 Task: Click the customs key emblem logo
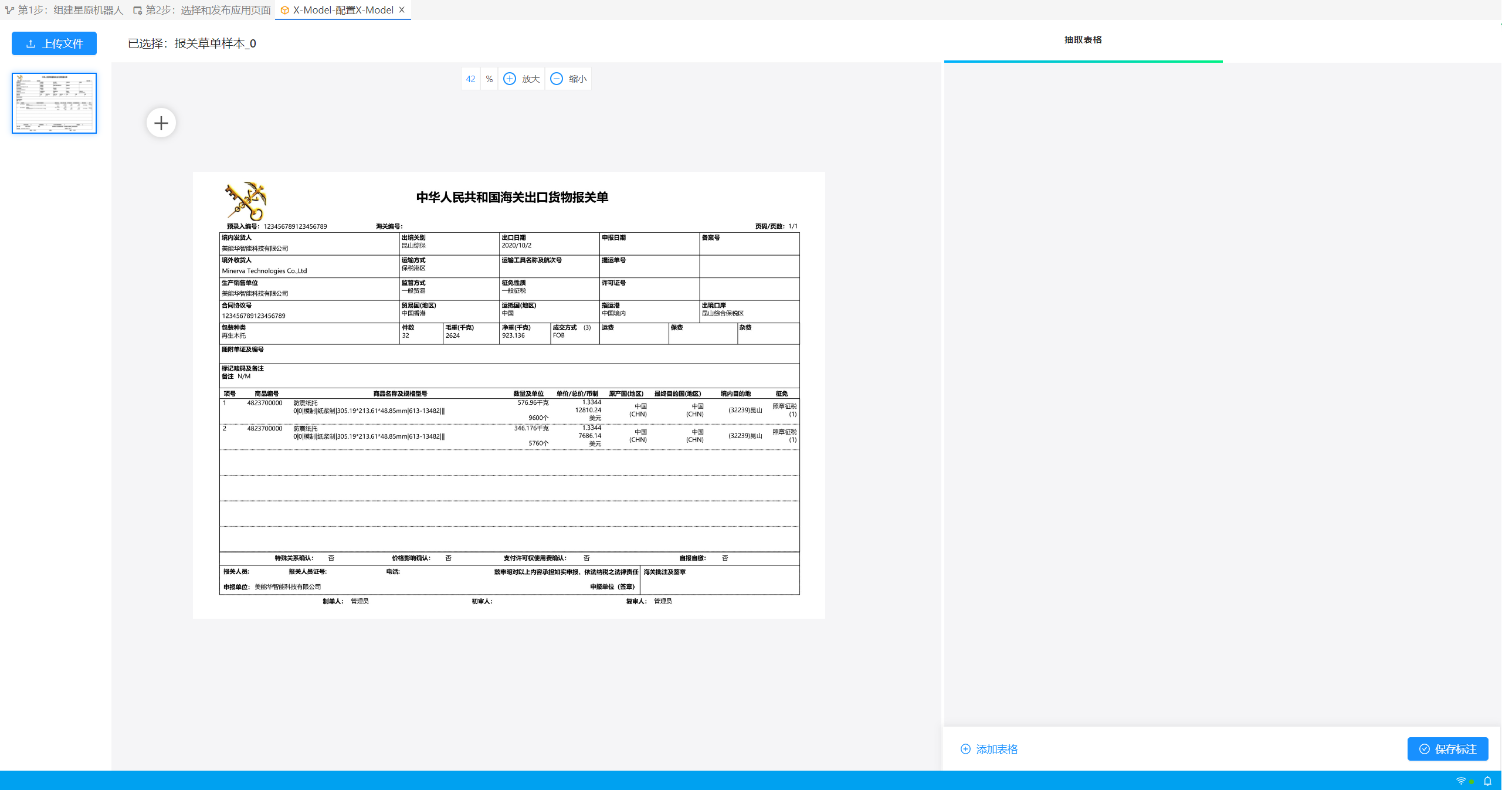click(246, 201)
